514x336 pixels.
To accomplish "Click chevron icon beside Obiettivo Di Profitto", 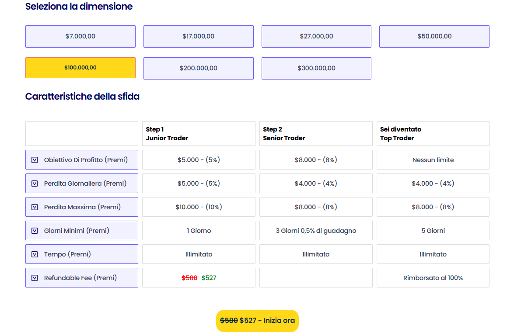I will coord(35,160).
